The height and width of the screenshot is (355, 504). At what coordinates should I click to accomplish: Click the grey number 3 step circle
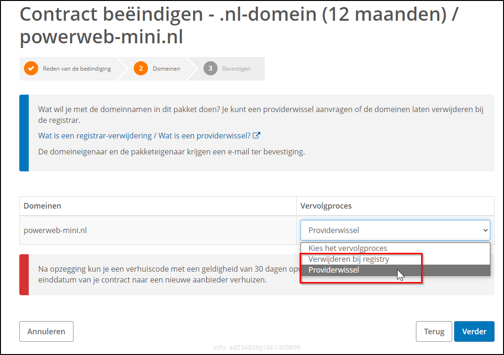coord(210,68)
